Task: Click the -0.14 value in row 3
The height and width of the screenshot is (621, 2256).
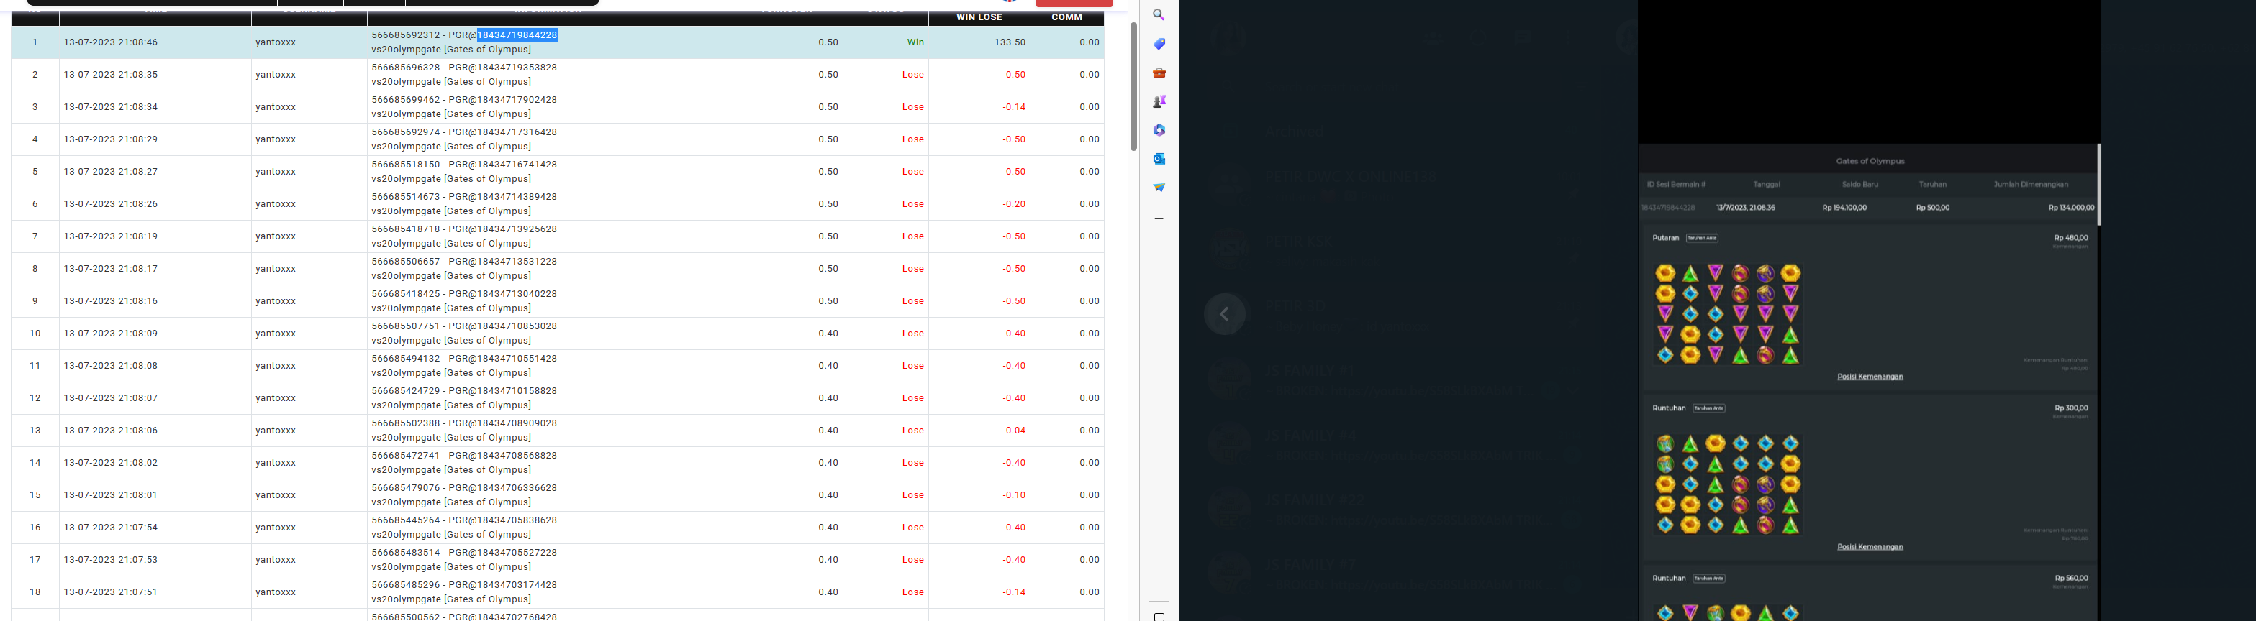Action: click(1014, 106)
